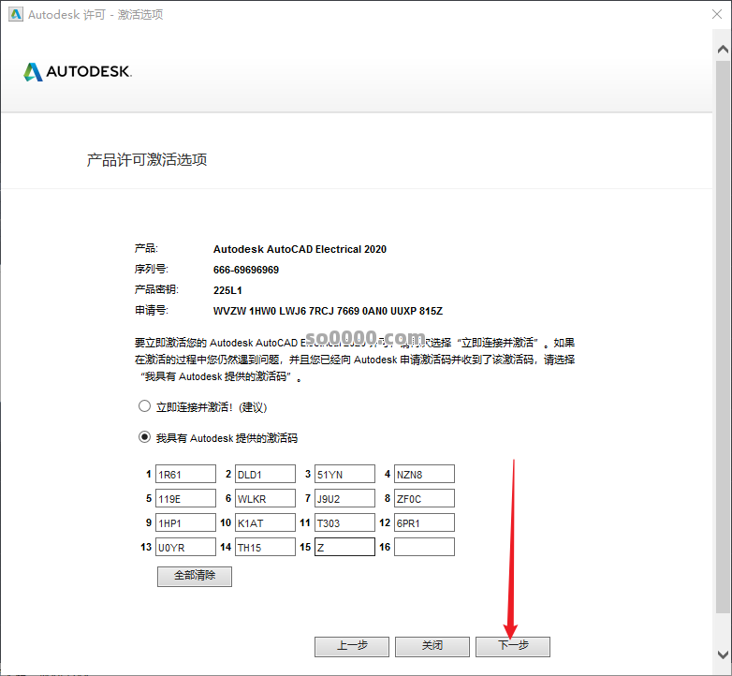Click the 下一步 next button
Viewport: 732px width, 676px height.
coord(513,647)
